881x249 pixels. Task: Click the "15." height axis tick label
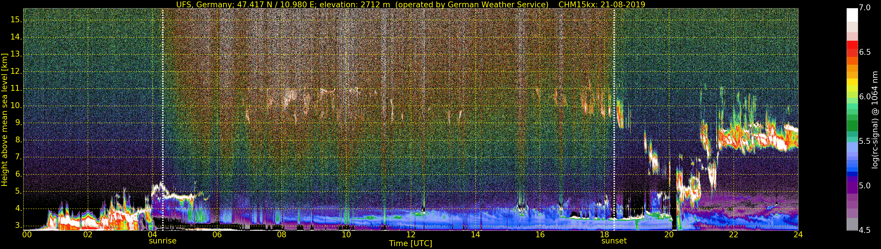pyautogui.click(x=16, y=20)
